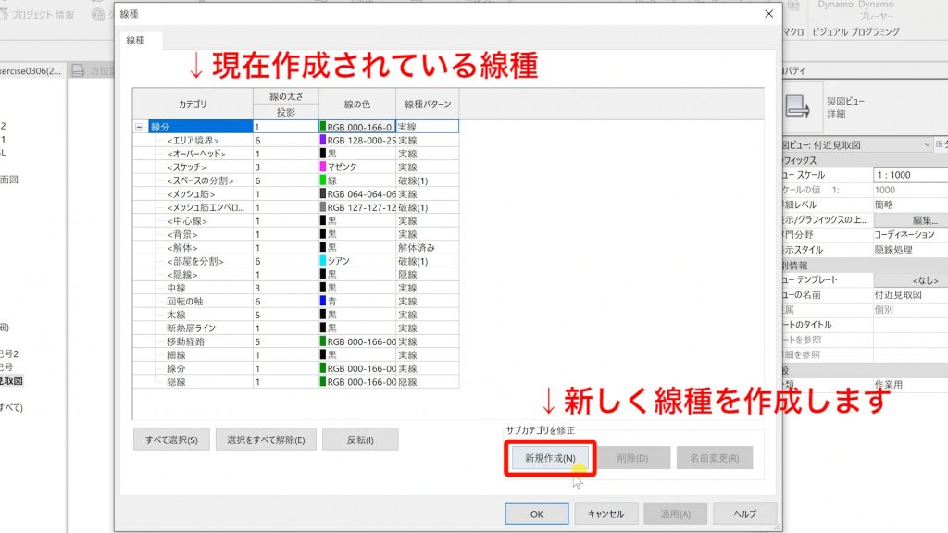
Task: Select the 破線(1) pattern on スペースの分割 row
Action: pos(412,180)
